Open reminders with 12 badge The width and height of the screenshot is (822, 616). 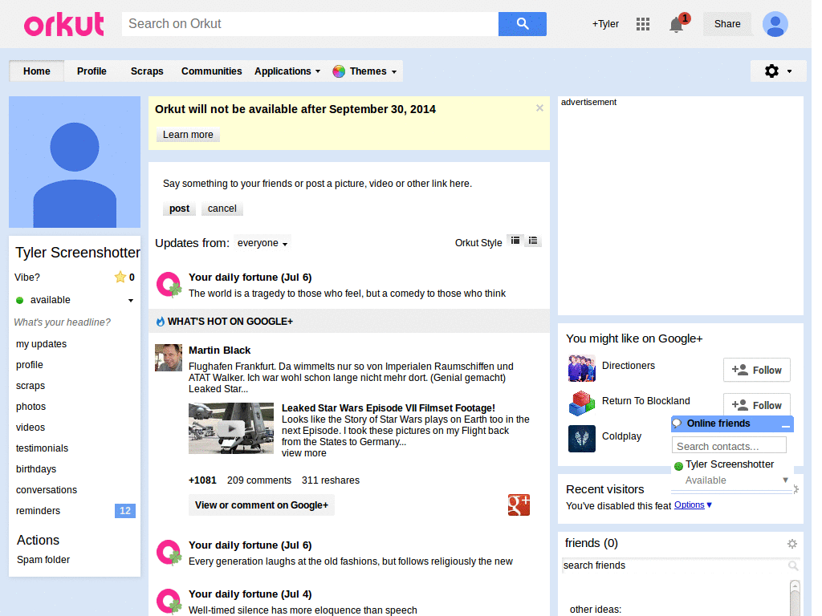tap(75, 511)
